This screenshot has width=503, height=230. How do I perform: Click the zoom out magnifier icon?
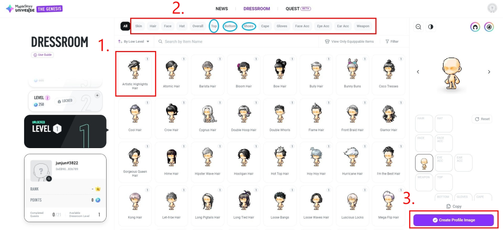click(x=419, y=27)
